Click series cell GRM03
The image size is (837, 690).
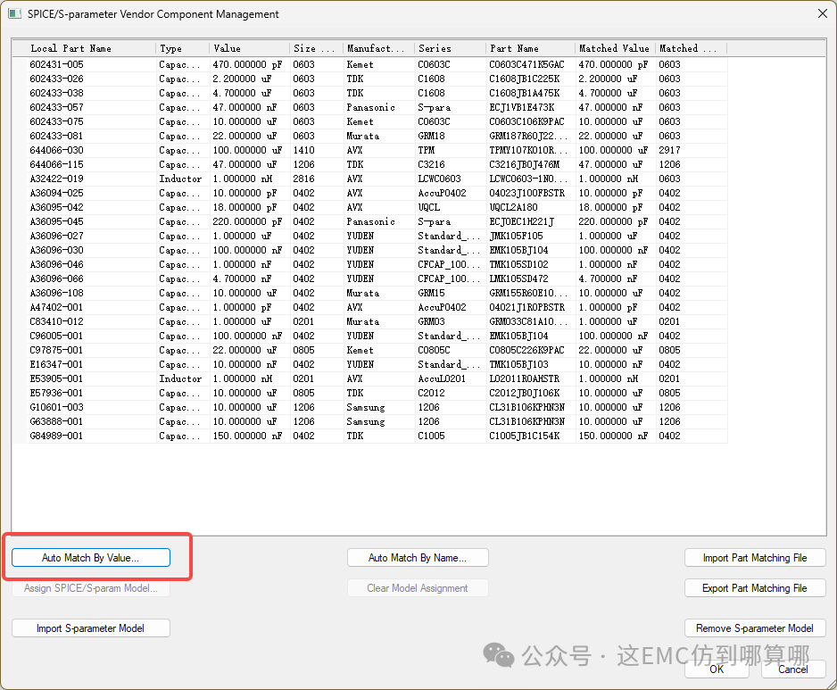coord(431,321)
